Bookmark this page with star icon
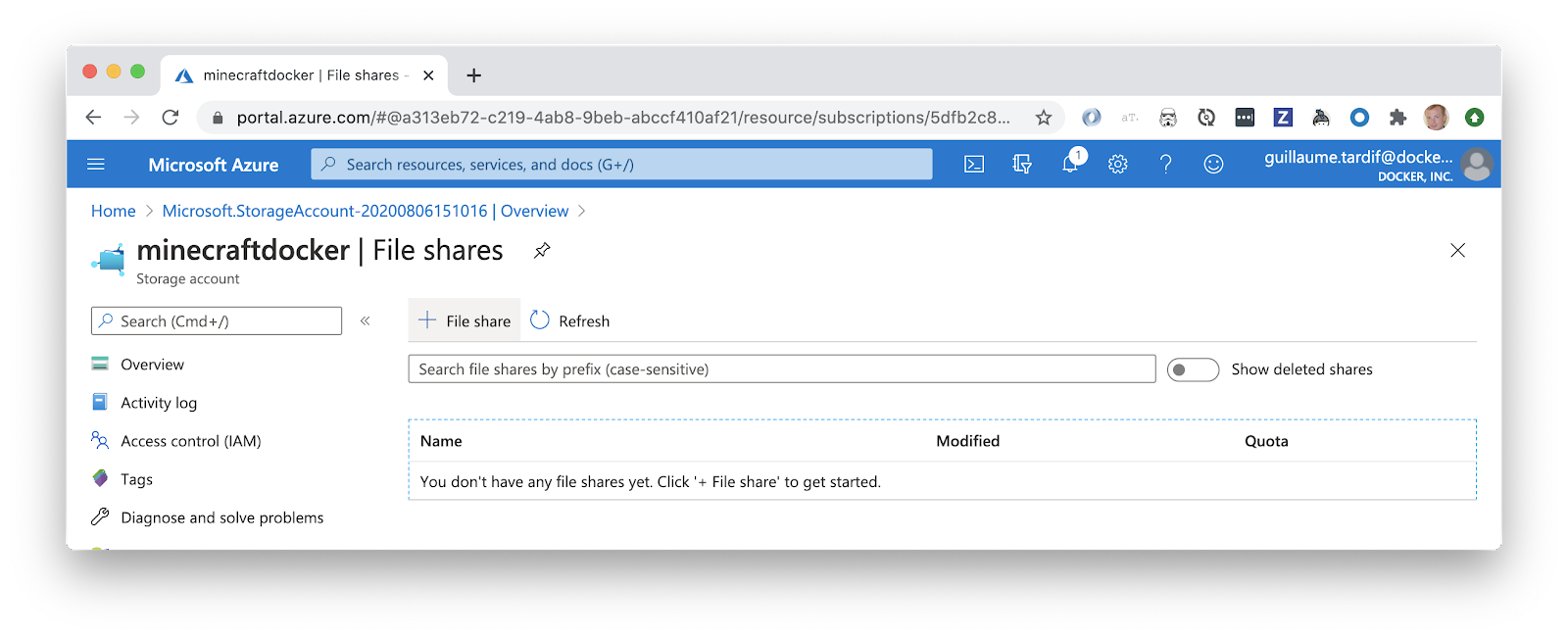Viewport: 1568px width, 638px height. pos(1044,118)
